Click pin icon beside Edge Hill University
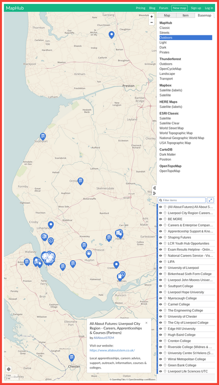 tap(165, 329)
